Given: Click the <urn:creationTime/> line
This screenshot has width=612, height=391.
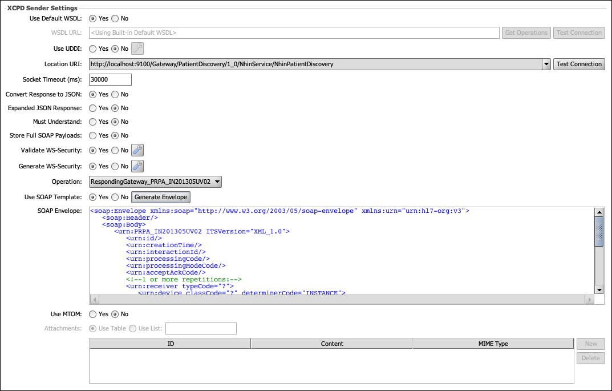Looking at the screenshot, I should (x=164, y=245).
